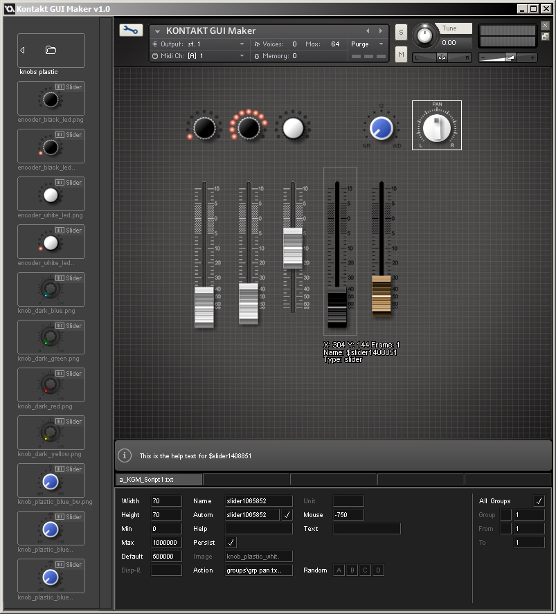The height and width of the screenshot is (614, 556).
Task: Select the knob_plastic_blue_bw.png thumbnail
Action: (x=51, y=480)
